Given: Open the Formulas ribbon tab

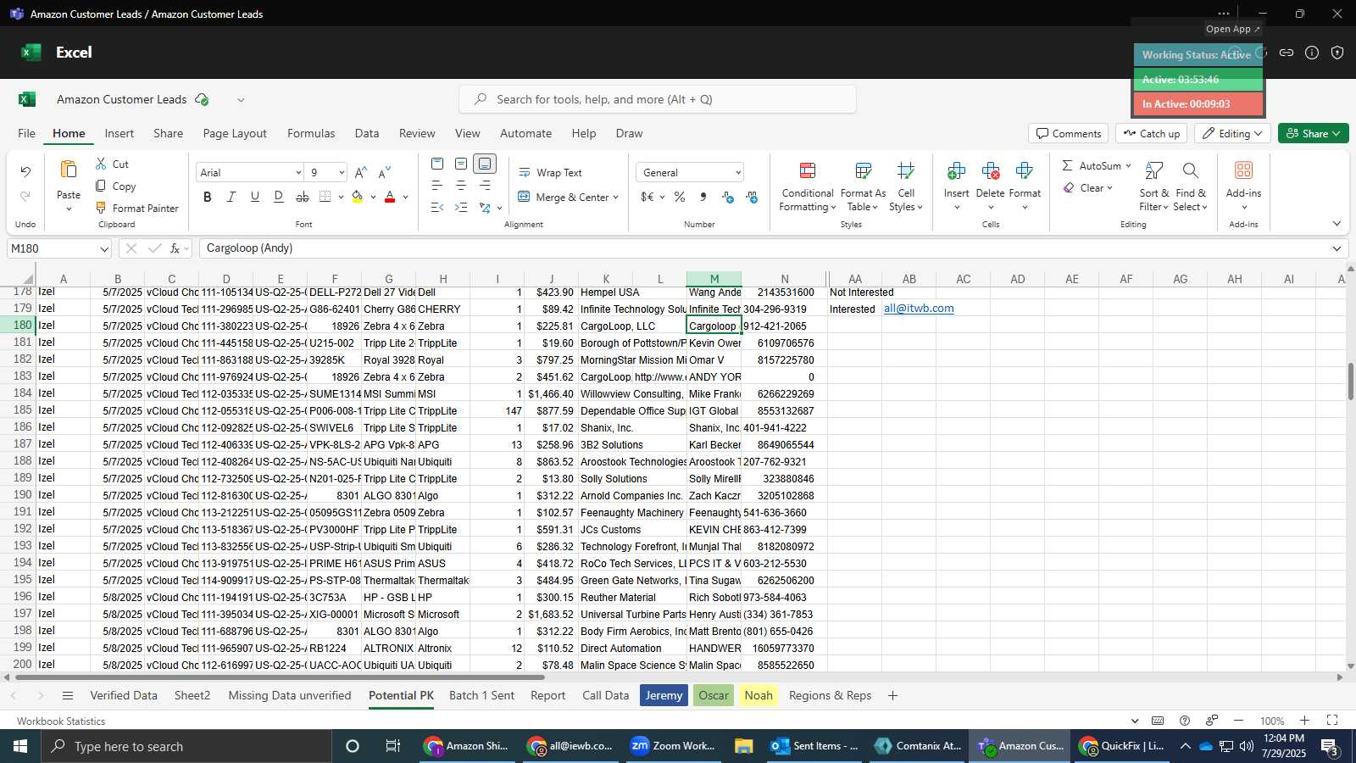Looking at the screenshot, I should coord(311,133).
